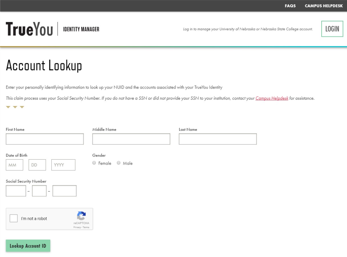Click the LOGIN button
The image size is (347, 257).
tap(332, 28)
